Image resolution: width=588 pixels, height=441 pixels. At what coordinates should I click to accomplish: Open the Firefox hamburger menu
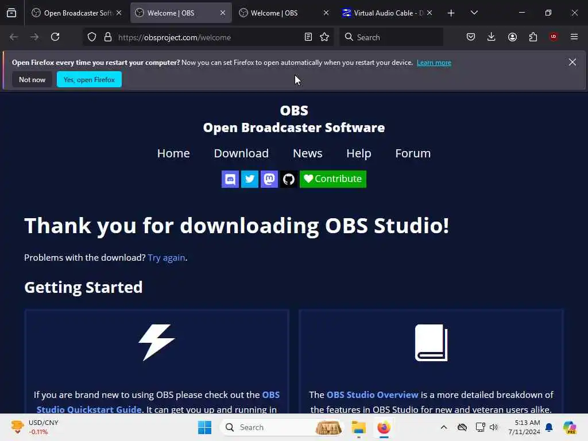coord(574,37)
